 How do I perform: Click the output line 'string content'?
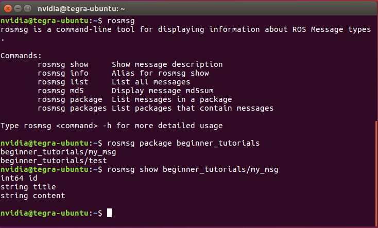[x=33, y=196]
